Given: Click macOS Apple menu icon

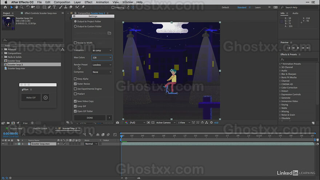Looking at the screenshot, I should pos(6,2).
